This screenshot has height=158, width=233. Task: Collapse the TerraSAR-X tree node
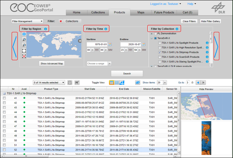[151, 38]
